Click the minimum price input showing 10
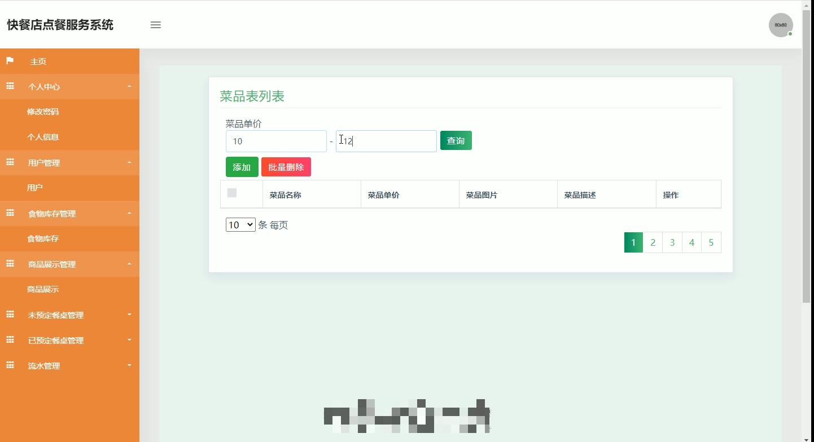 [x=276, y=141]
